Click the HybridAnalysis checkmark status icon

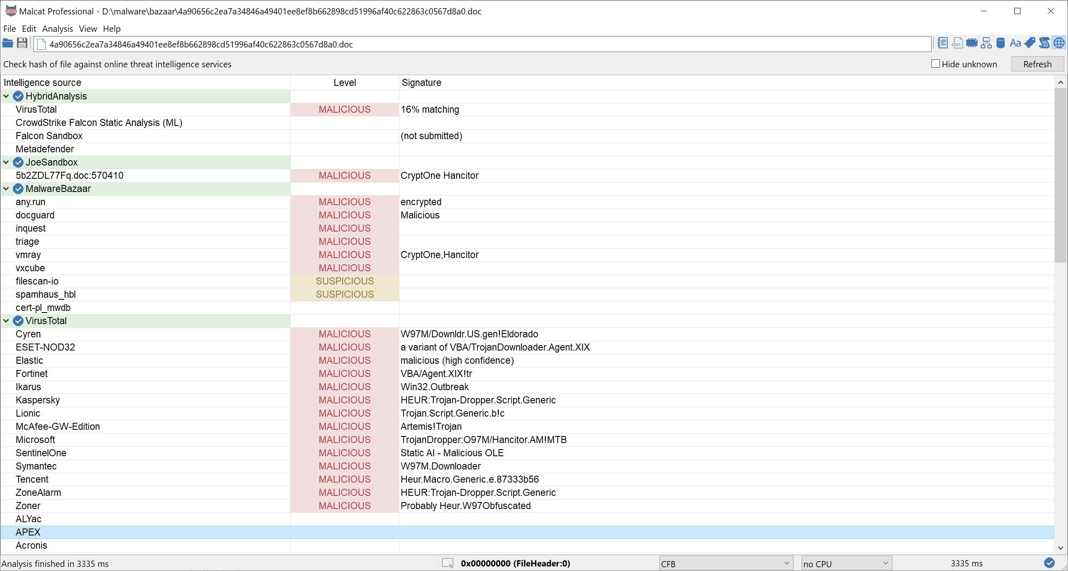tap(18, 96)
